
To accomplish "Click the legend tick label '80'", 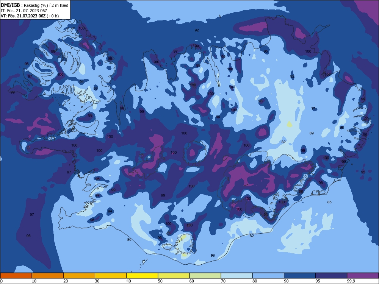I will [255, 281].
